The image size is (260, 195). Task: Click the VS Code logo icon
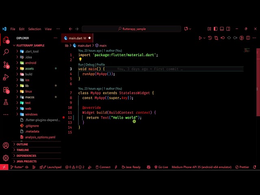[x=4, y=29]
